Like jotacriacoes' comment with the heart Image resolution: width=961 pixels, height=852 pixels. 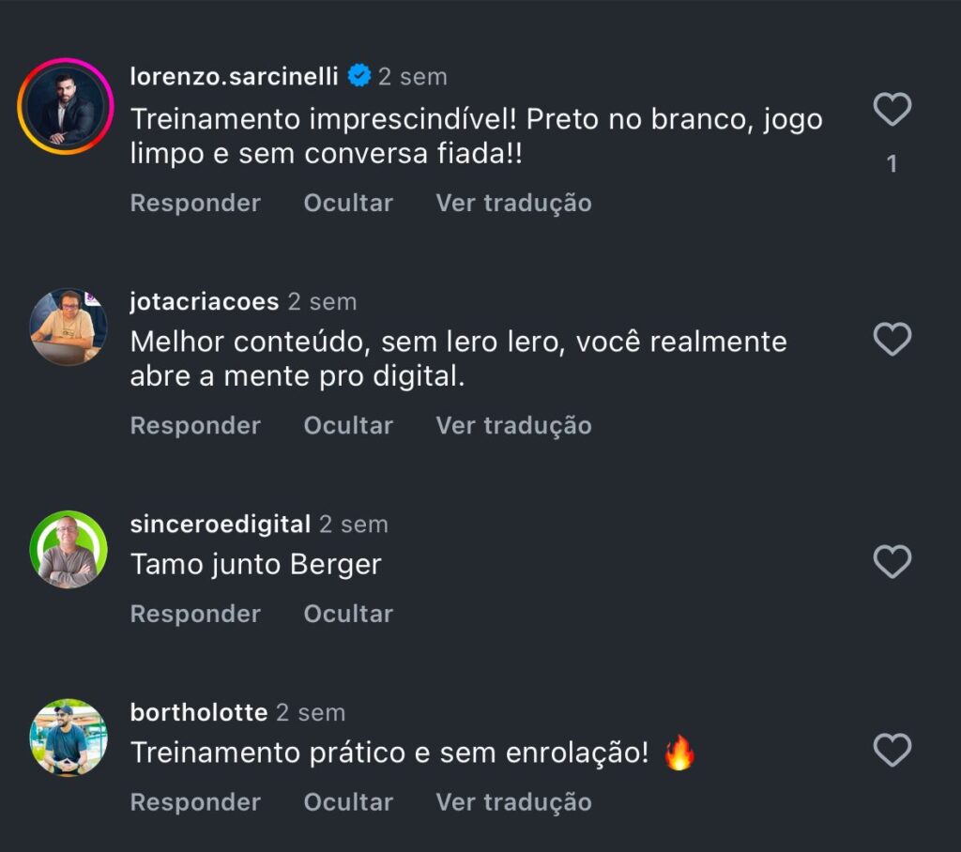[x=892, y=339]
